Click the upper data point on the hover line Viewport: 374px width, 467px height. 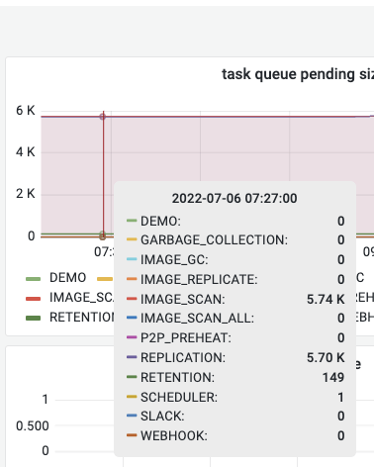103,117
